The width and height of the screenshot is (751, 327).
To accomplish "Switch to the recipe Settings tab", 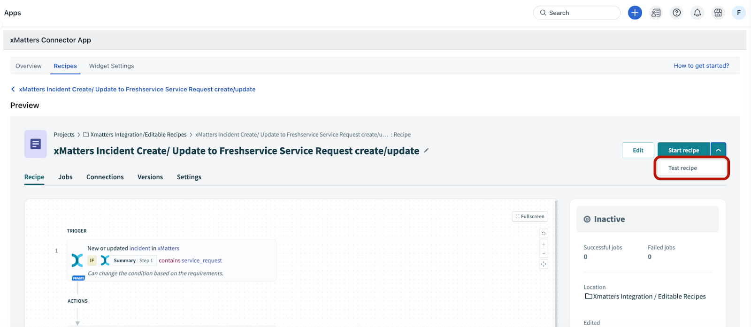I will [189, 177].
